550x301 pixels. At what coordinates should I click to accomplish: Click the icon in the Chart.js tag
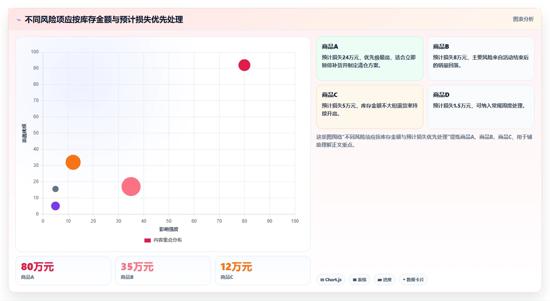(322, 280)
